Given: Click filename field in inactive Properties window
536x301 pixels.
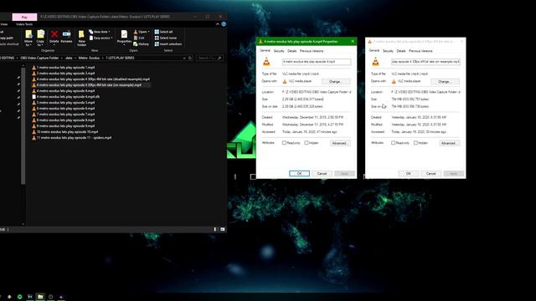Looking at the screenshot, I should pyautogui.click(x=425, y=62).
